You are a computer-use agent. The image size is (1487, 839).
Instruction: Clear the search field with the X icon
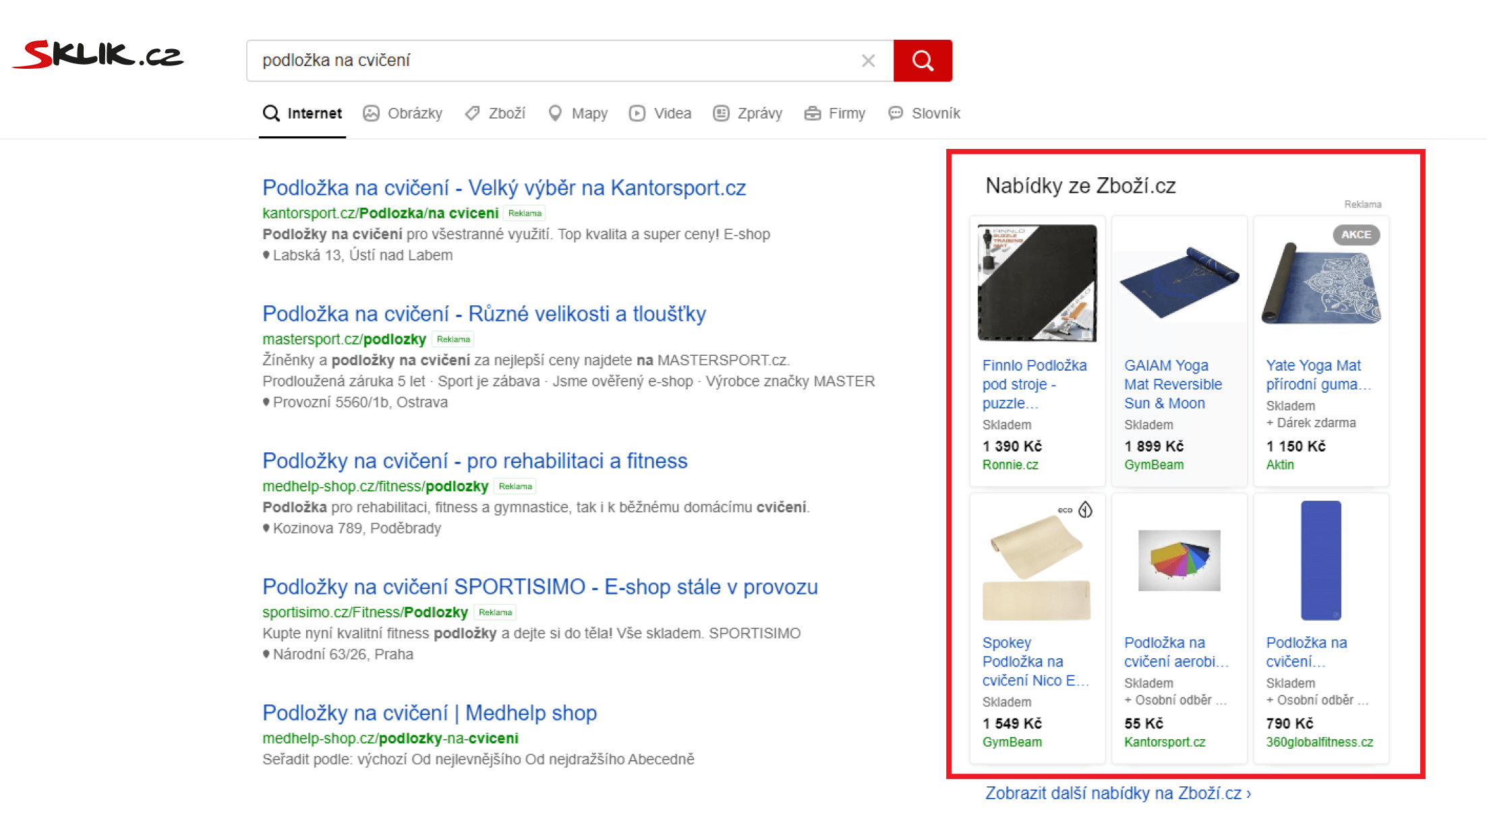[x=868, y=61]
